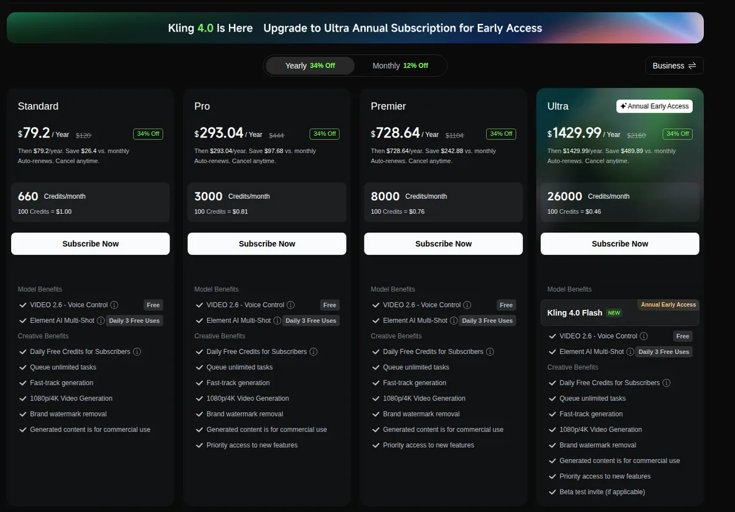The width and height of the screenshot is (735, 512).
Task: Click Ultra VIDEO 2.6 Voice Control info icon
Action: click(x=644, y=336)
